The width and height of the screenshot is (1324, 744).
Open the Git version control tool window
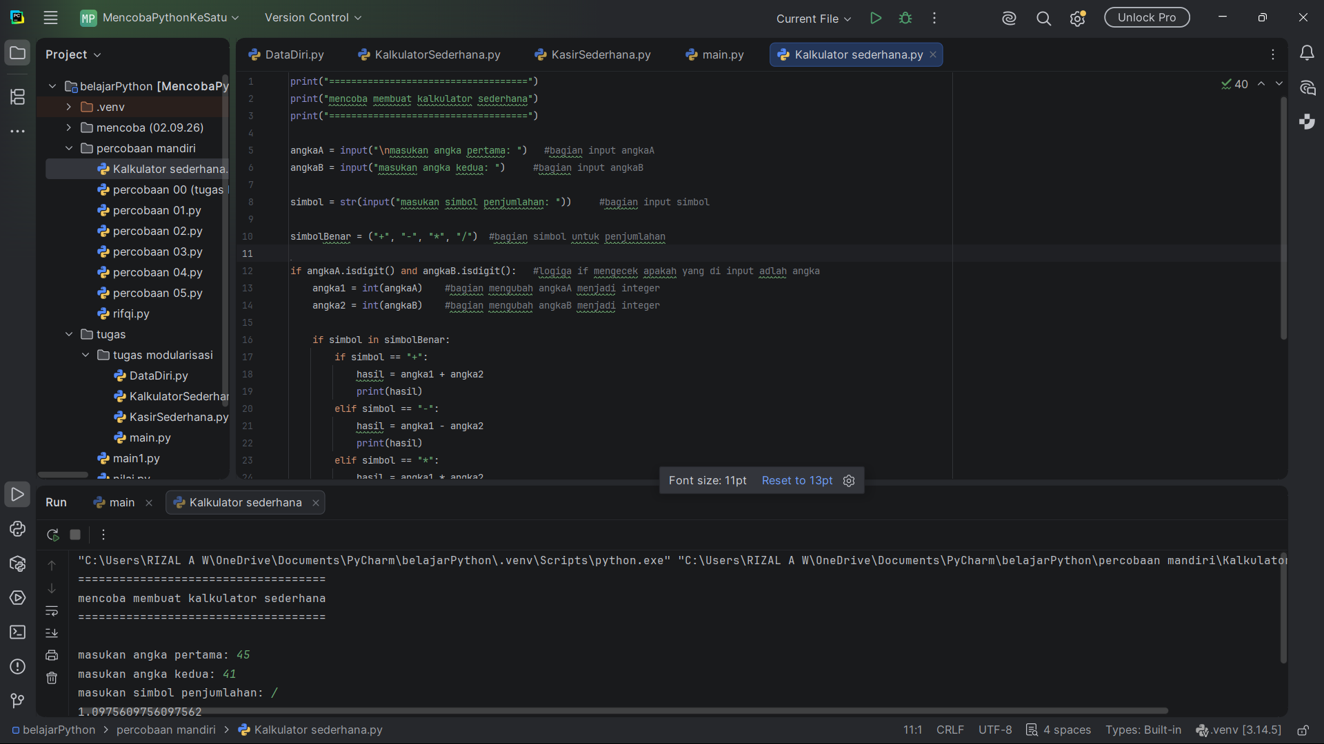coord(18,701)
